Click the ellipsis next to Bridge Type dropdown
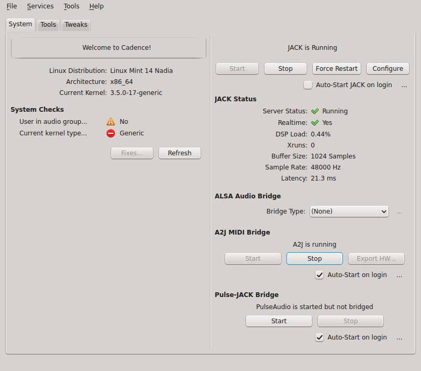This screenshot has height=371, width=421. click(399, 213)
